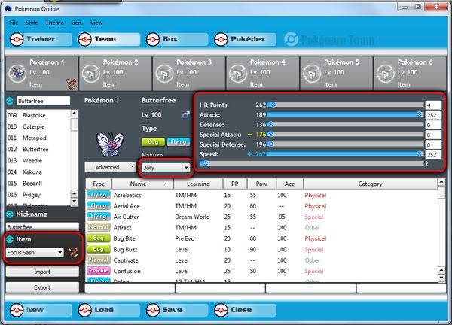Select the Bug Bite move row

pos(261,238)
